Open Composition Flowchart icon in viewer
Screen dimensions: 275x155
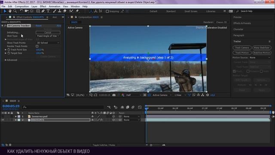pos(203,95)
